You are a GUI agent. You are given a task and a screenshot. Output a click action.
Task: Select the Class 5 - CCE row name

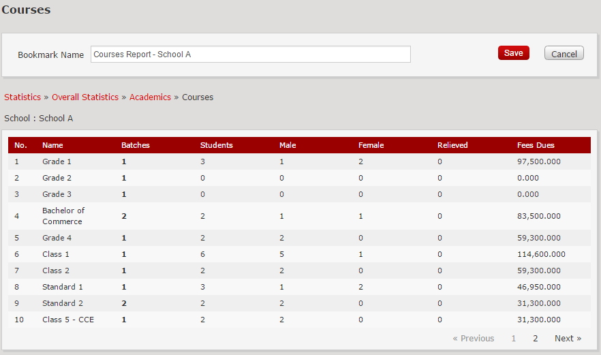[x=68, y=320]
